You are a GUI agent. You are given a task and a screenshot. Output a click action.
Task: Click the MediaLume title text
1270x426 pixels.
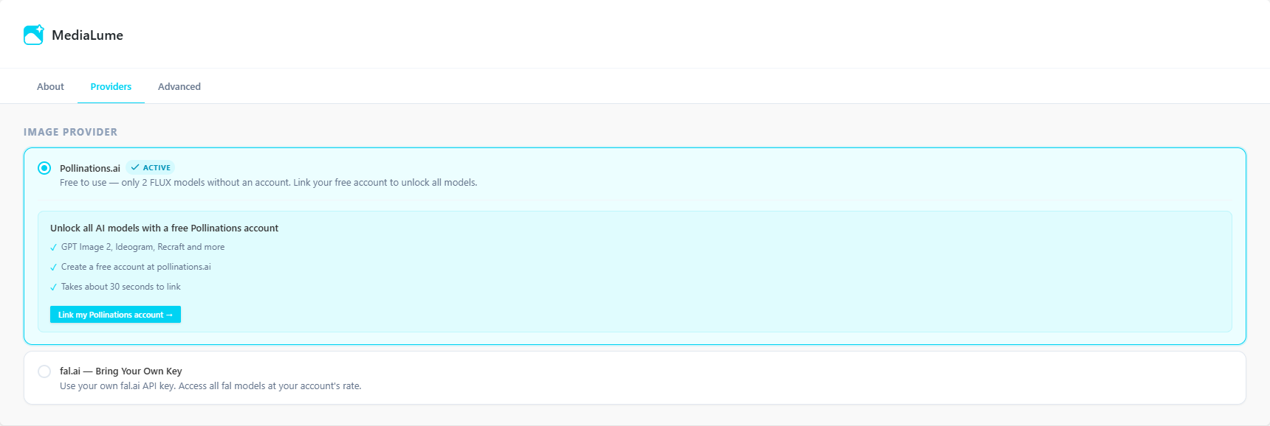pos(87,35)
